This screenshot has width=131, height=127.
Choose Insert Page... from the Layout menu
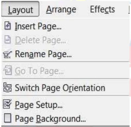click(66, 26)
